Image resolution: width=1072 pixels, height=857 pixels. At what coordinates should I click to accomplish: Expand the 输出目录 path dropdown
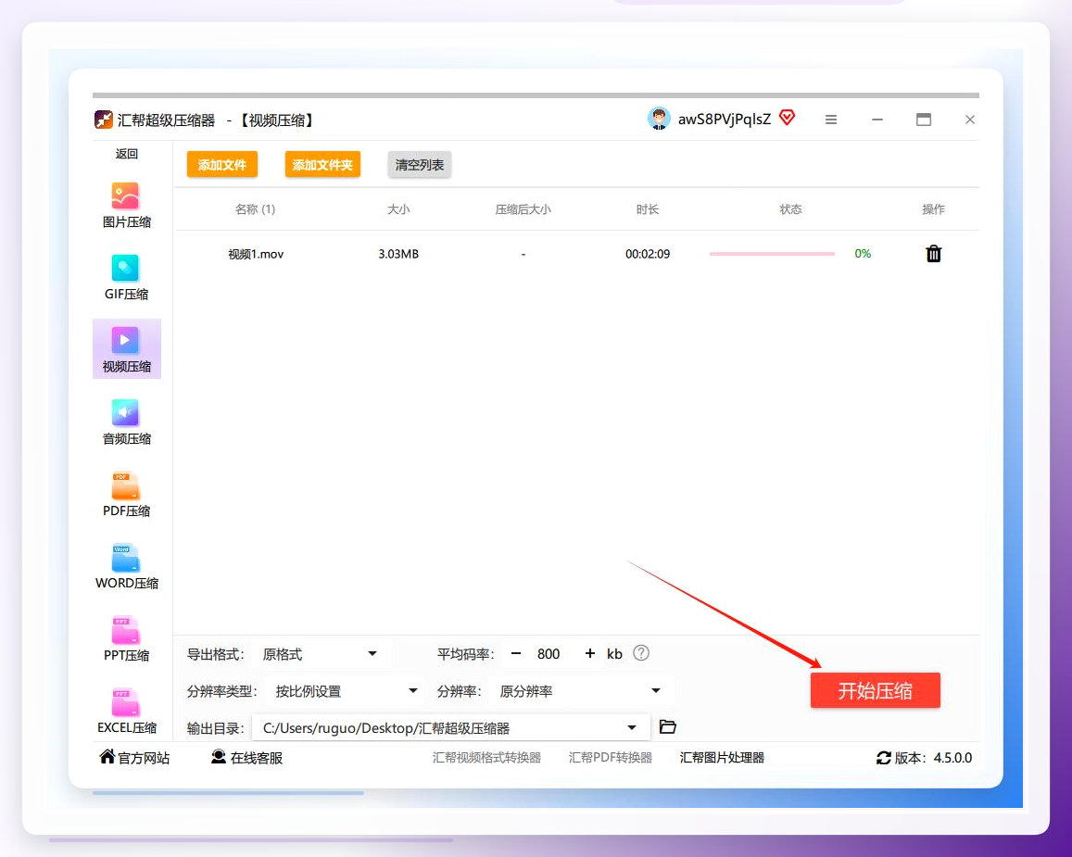click(450, 728)
